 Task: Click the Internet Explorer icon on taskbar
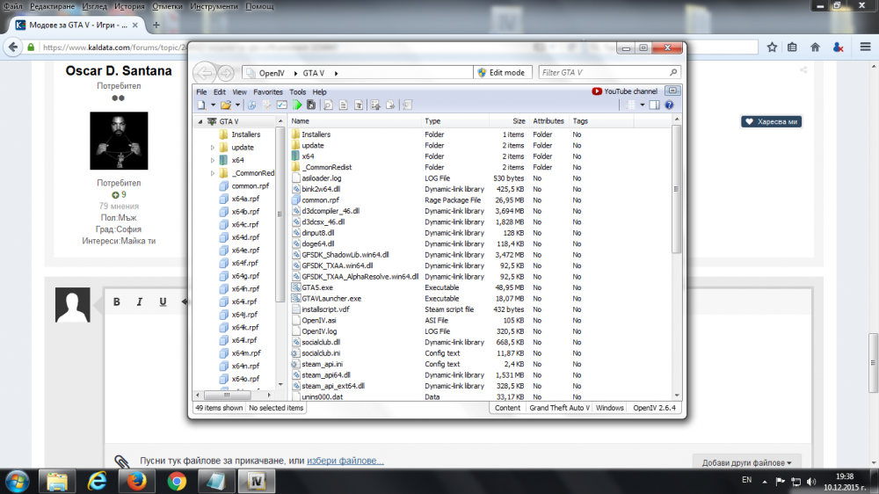(x=97, y=481)
